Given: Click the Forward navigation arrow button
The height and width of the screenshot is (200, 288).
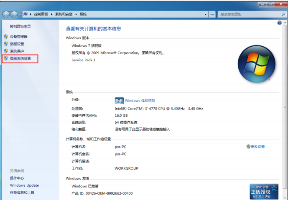Looking at the screenshot, I should click(14, 15).
